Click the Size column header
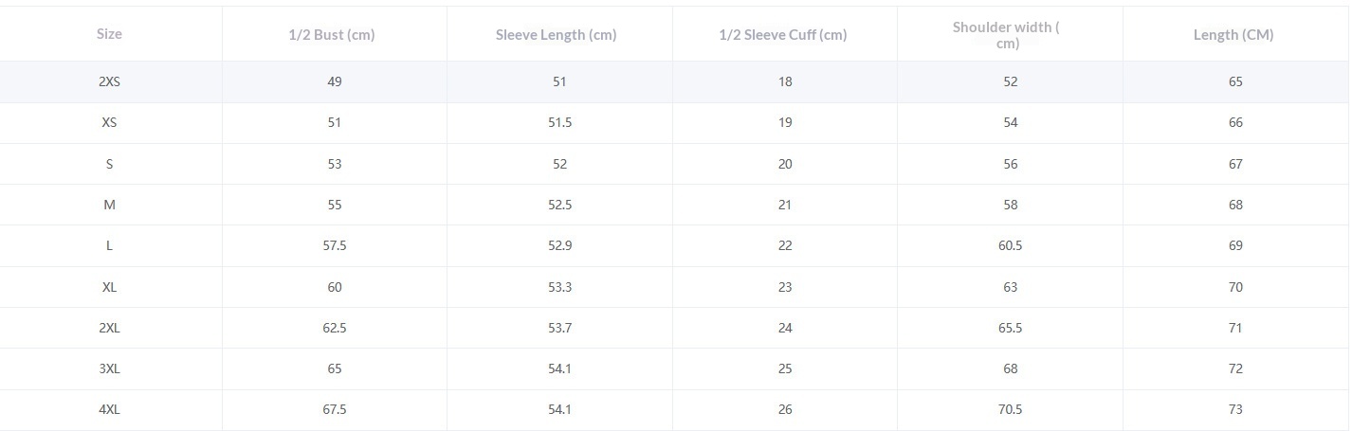 109,34
